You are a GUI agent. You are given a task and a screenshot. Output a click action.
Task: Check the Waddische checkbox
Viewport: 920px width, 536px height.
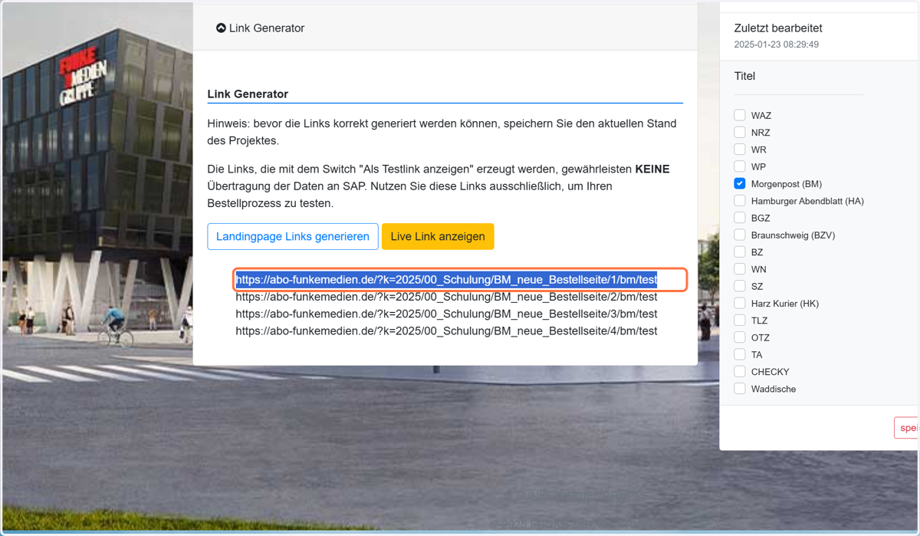coord(740,389)
